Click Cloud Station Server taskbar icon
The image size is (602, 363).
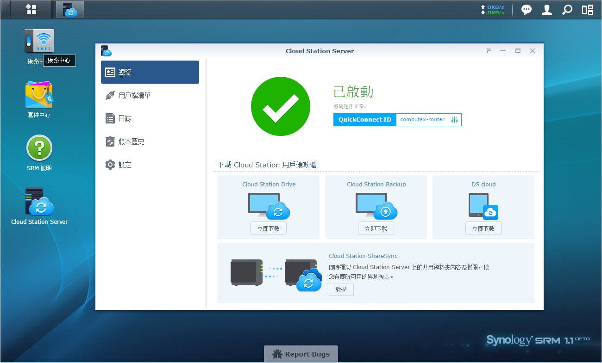click(x=70, y=9)
